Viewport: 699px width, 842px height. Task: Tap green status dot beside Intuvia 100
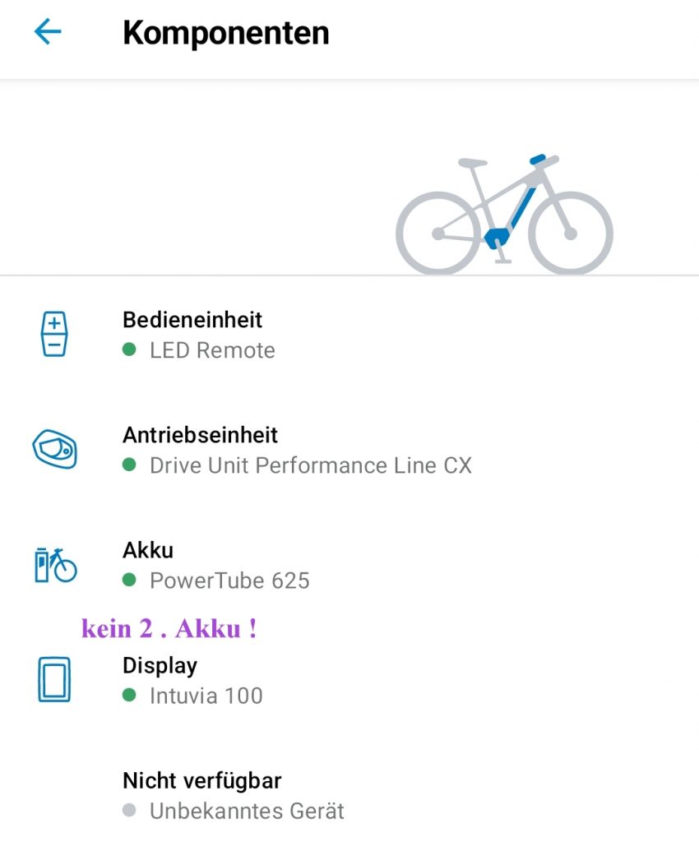coord(129,695)
